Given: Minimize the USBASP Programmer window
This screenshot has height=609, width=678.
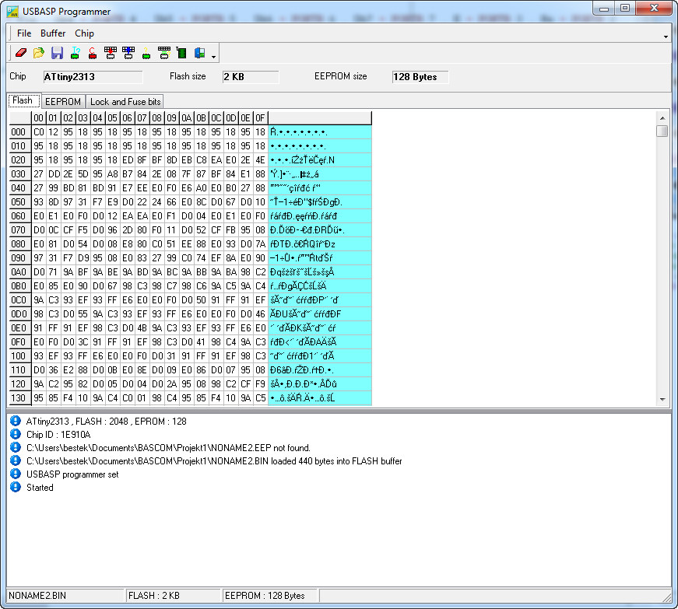Looking at the screenshot, I should click(x=604, y=9).
